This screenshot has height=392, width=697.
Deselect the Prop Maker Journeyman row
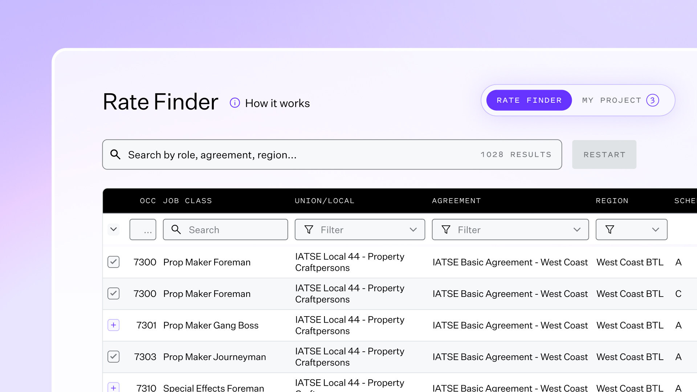point(114,357)
